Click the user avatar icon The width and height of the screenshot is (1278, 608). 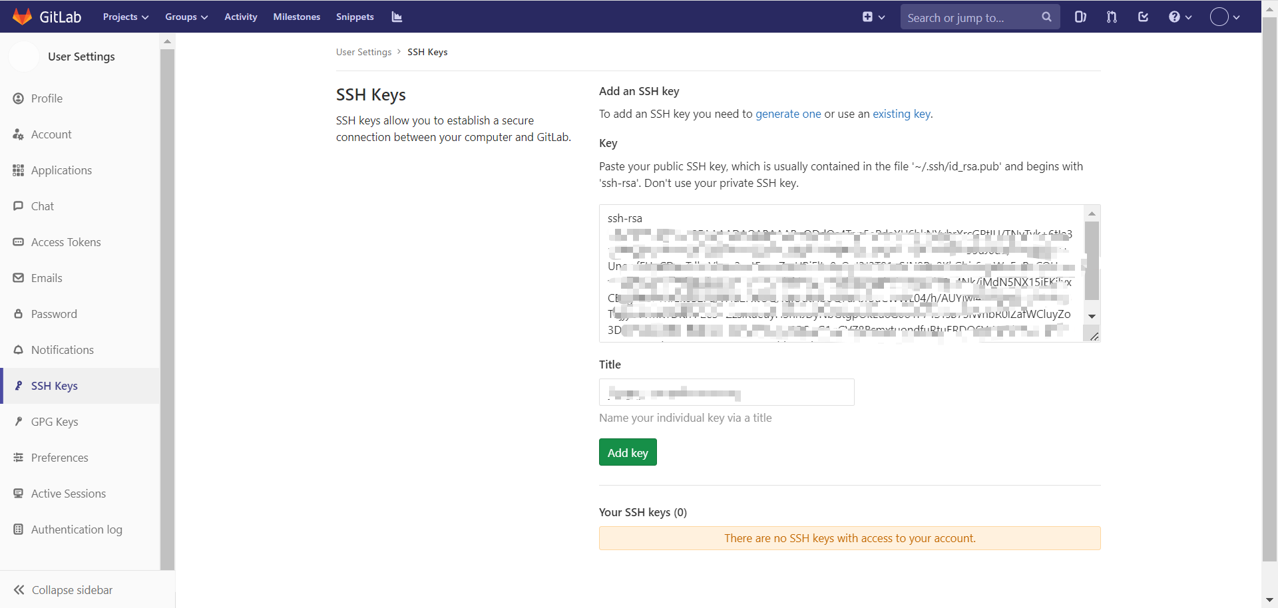(x=1219, y=17)
